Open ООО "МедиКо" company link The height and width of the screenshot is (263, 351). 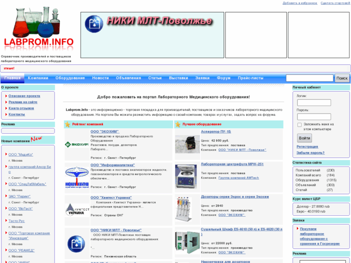(21, 155)
